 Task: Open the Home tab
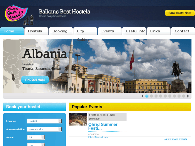pos(12,31)
